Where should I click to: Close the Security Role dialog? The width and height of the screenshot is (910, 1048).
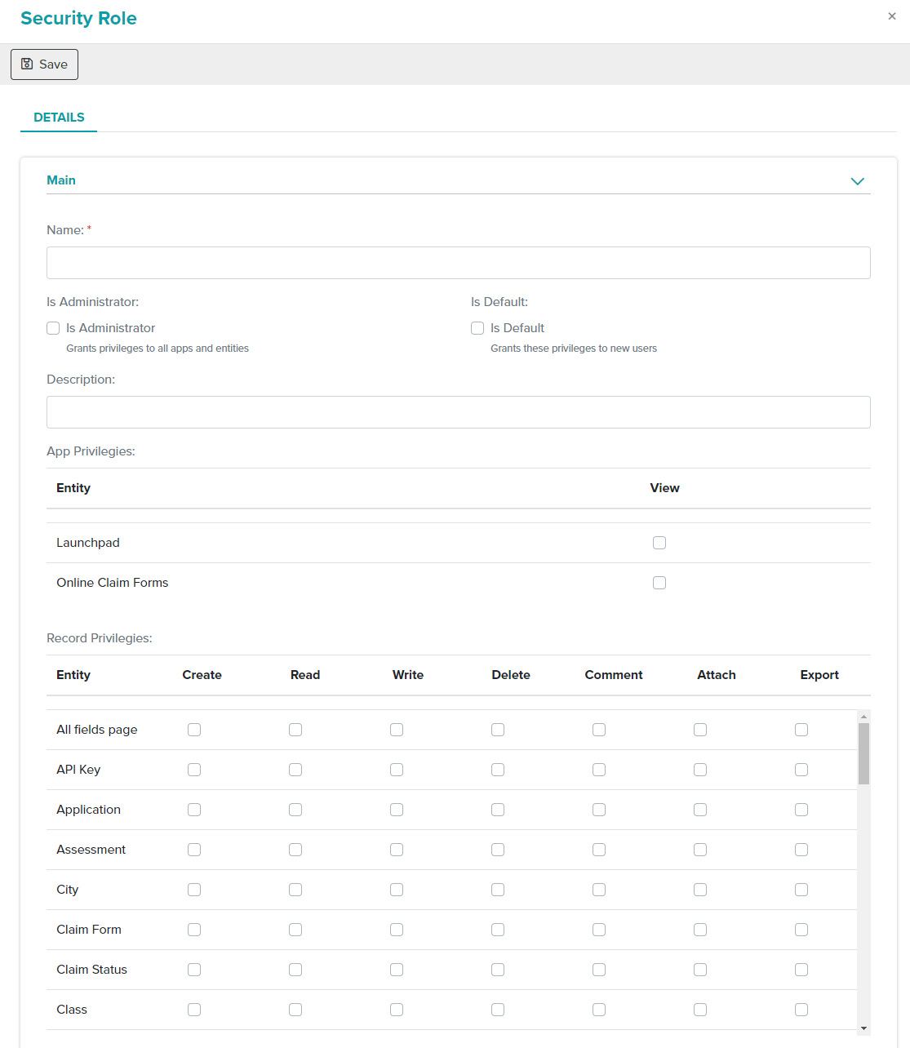pyautogui.click(x=891, y=16)
